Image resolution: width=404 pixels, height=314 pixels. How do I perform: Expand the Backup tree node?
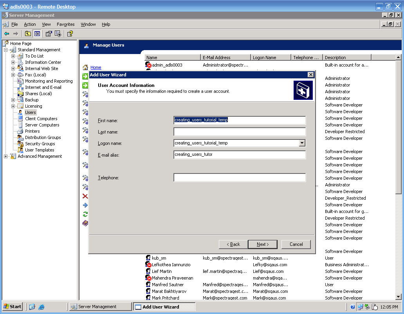(x=13, y=100)
